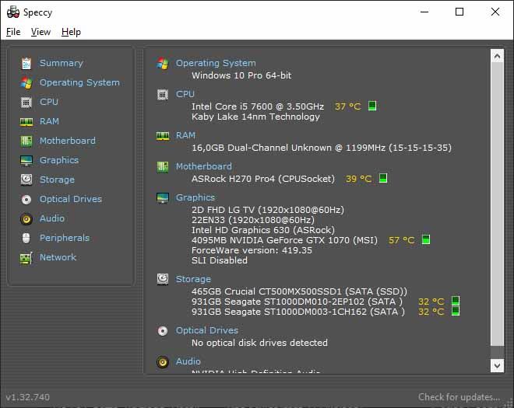514x408 pixels.
Task: Click the CPU chip icon in sidebar
Action: (26, 102)
